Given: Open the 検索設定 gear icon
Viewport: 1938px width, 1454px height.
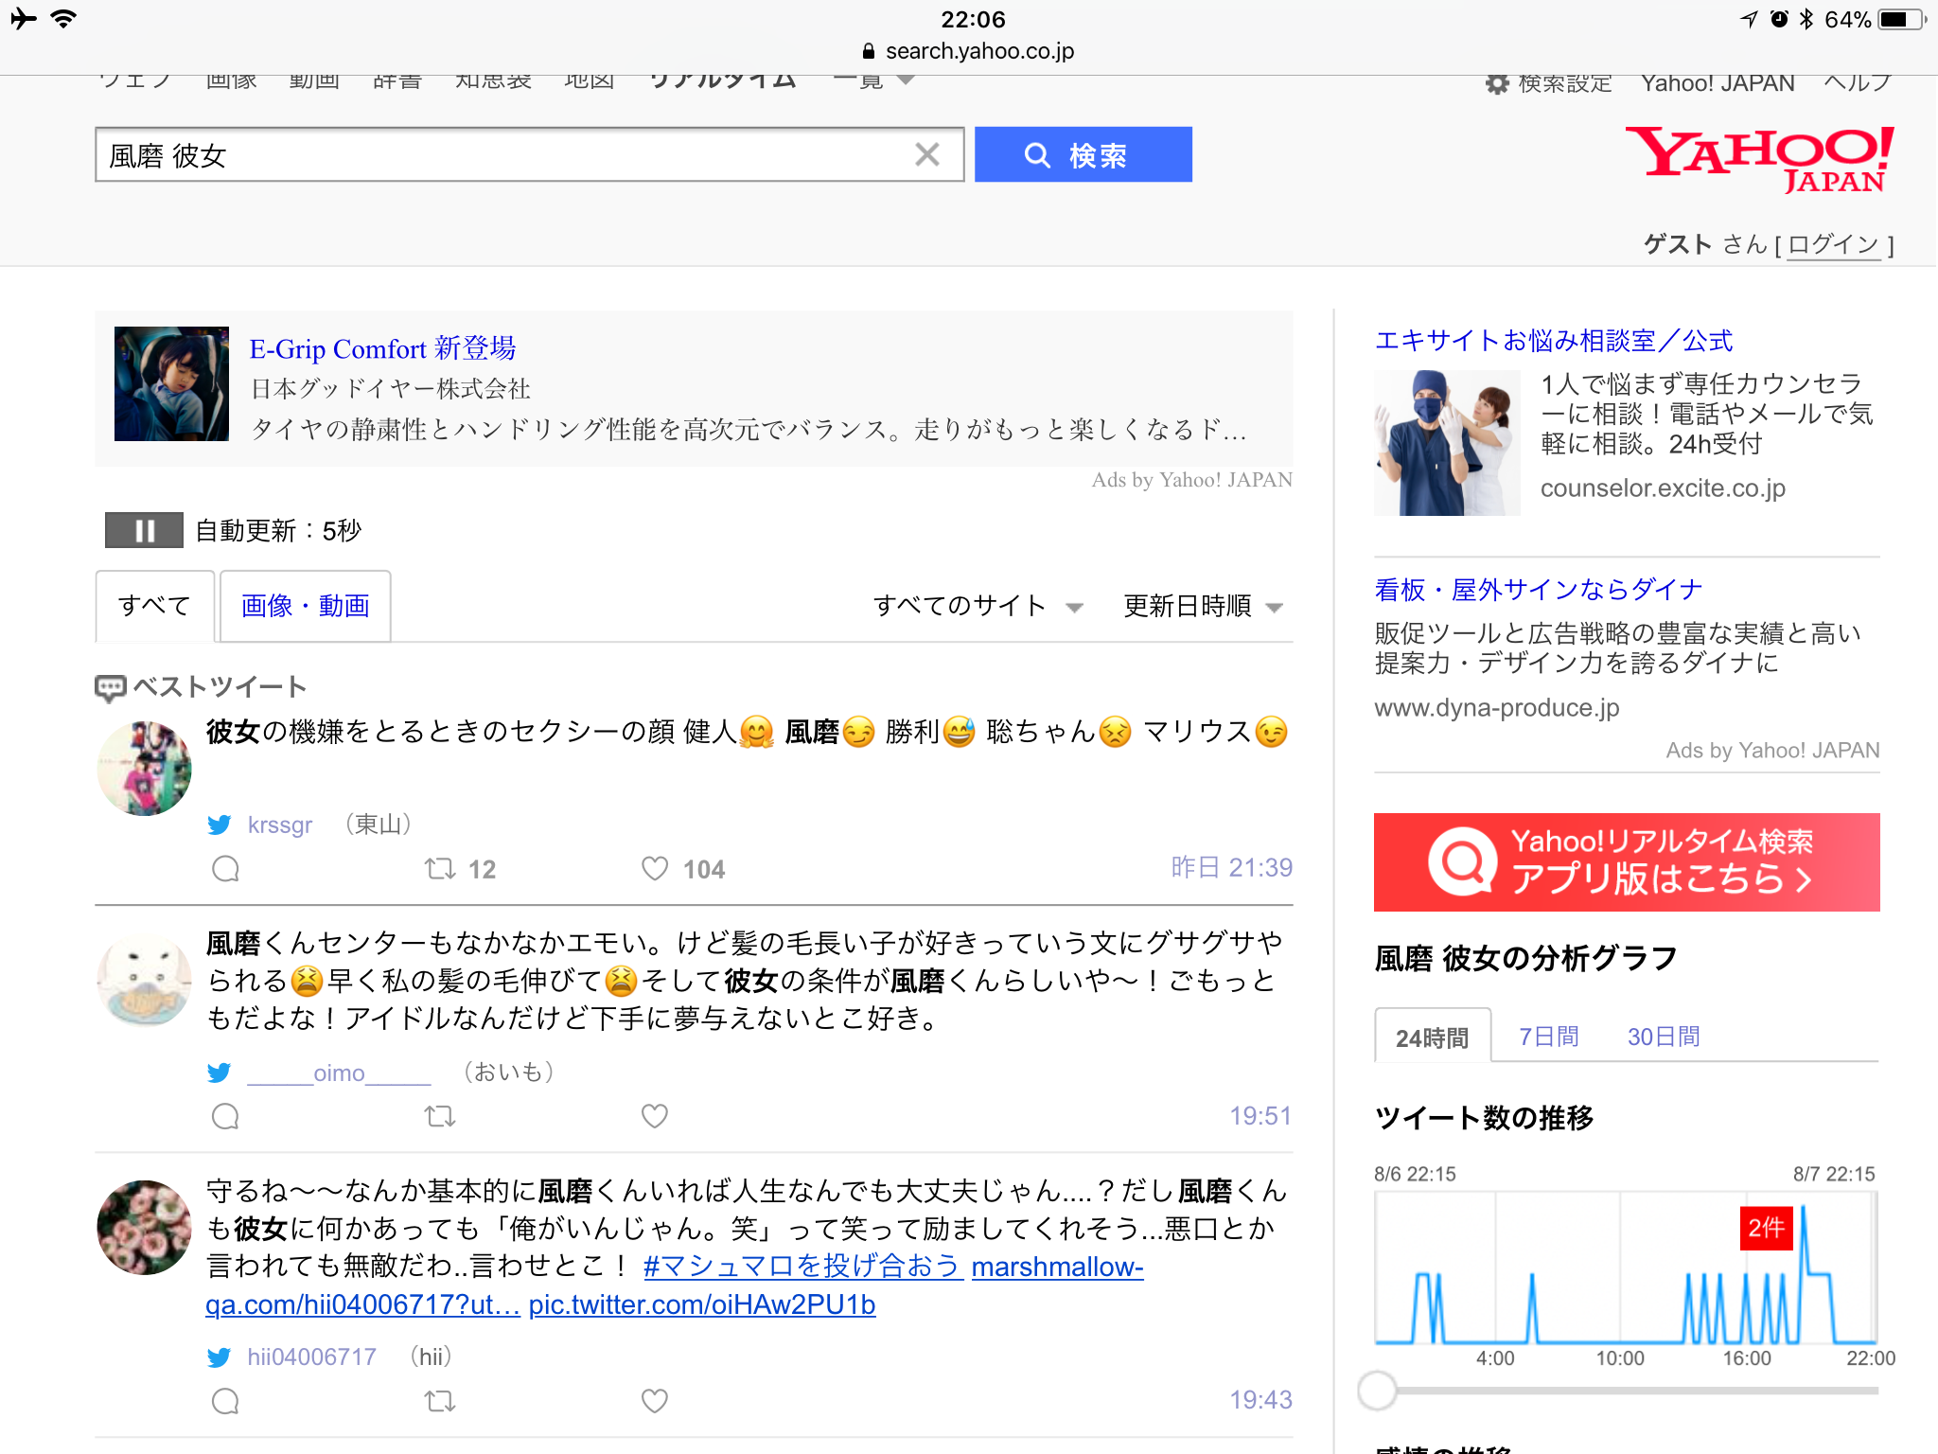Looking at the screenshot, I should pos(1496,84).
